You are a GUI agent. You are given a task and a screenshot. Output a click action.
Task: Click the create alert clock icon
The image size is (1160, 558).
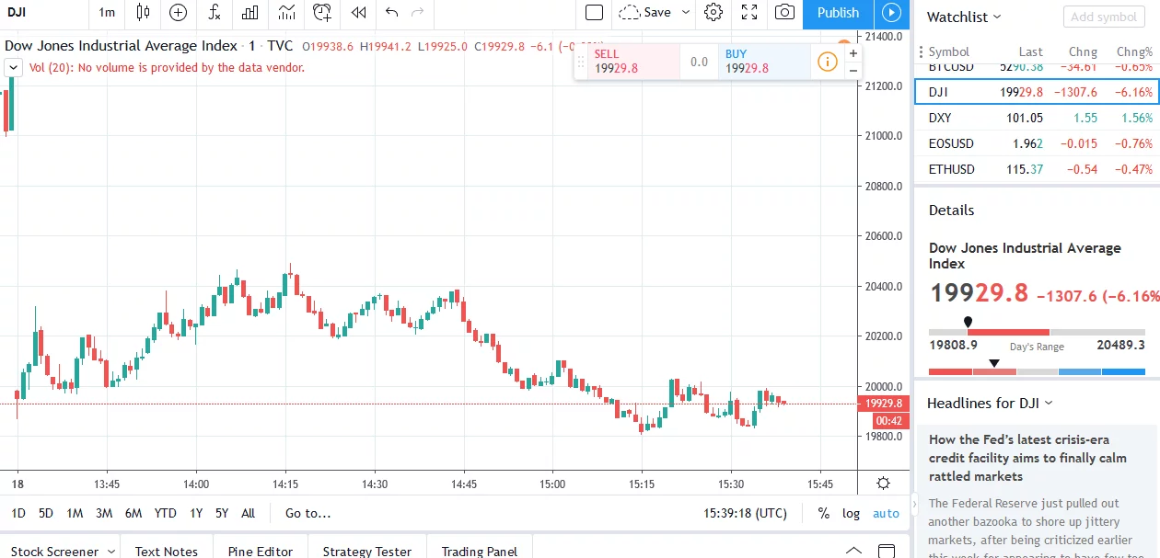(x=321, y=13)
